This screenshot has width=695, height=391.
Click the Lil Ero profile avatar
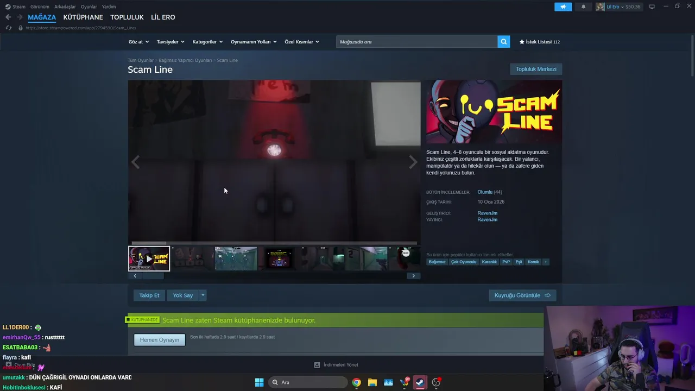pos(600,7)
